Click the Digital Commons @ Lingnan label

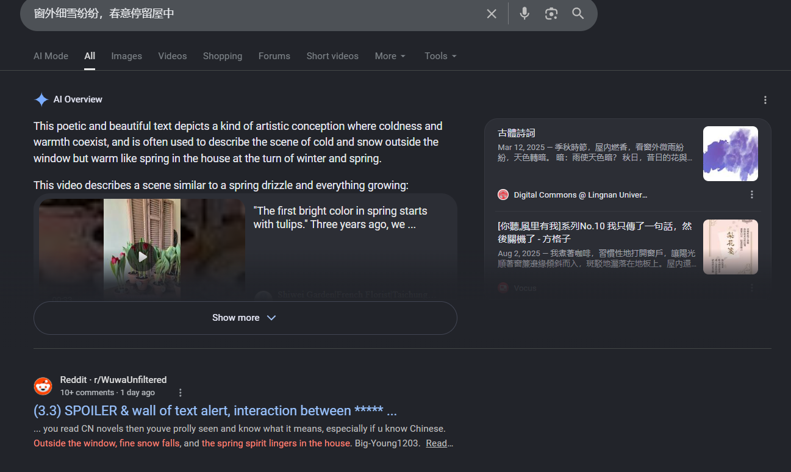581,195
